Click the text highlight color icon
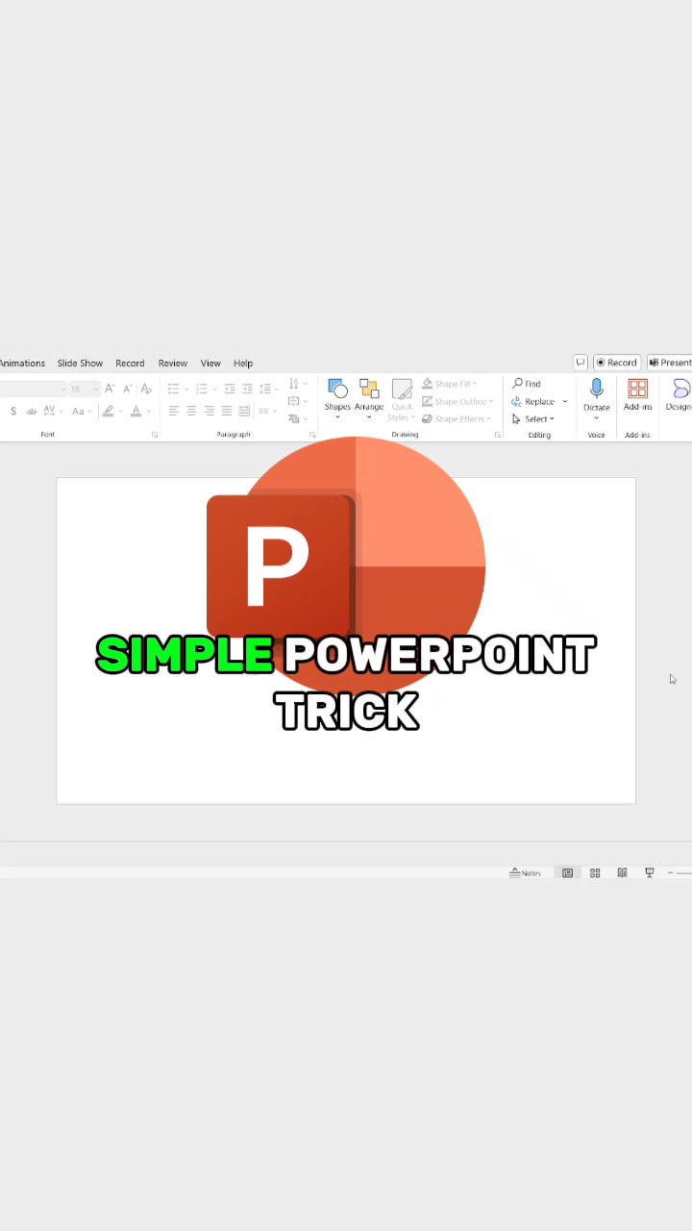This screenshot has width=692, height=1231. pyautogui.click(x=109, y=412)
